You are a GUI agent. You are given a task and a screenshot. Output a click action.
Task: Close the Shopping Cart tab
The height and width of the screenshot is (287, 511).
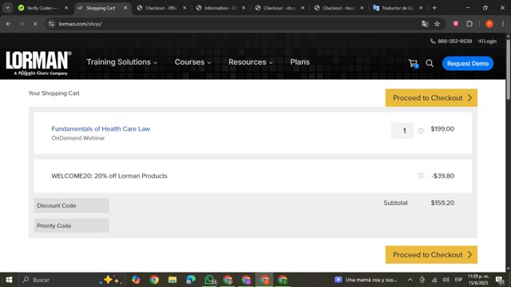(125, 8)
